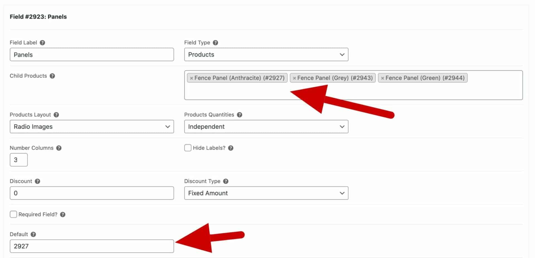The width and height of the screenshot is (535, 258).
Task: Remove Fence Panel (Grey) tag
Action: point(294,78)
